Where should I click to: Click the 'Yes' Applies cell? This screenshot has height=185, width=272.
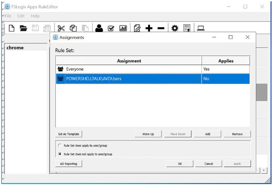226,69
